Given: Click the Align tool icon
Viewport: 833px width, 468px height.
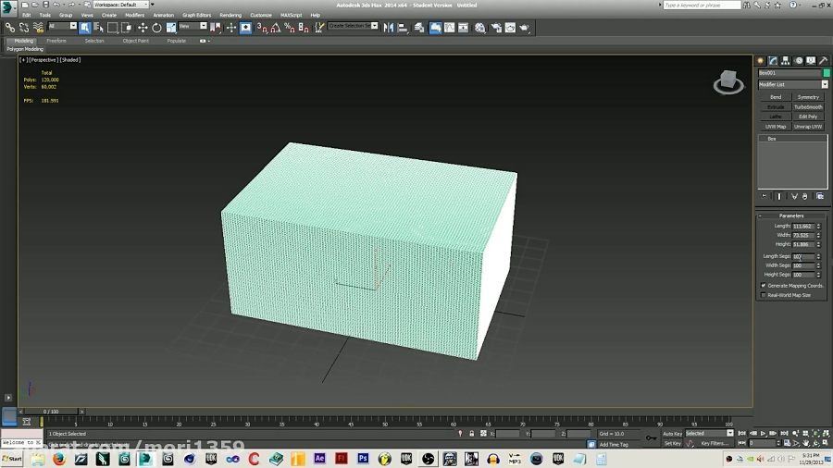Looking at the screenshot, I should 403,28.
